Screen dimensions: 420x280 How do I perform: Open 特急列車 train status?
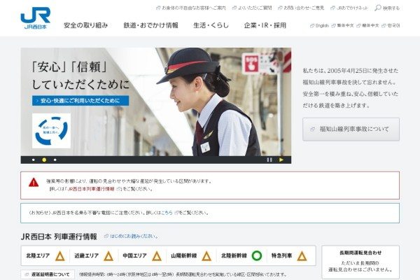coord(289,256)
